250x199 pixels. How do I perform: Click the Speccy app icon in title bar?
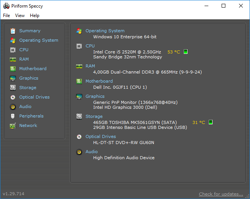click(6, 6)
